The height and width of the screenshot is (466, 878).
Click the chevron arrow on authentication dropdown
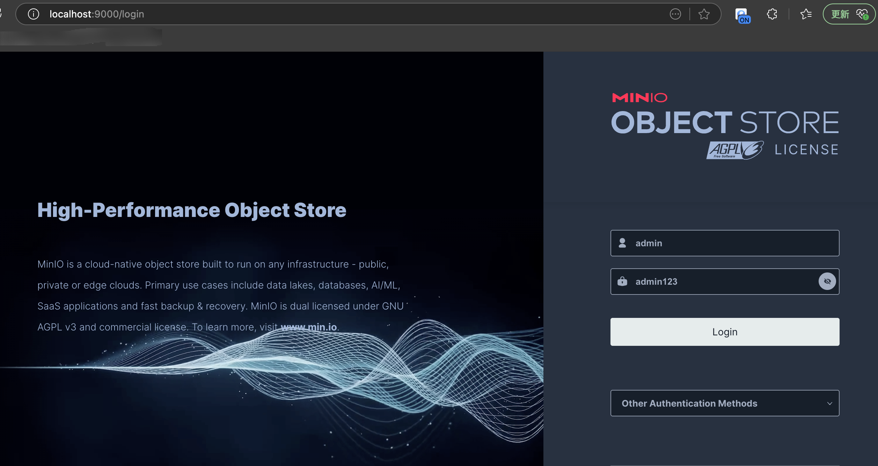829,403
